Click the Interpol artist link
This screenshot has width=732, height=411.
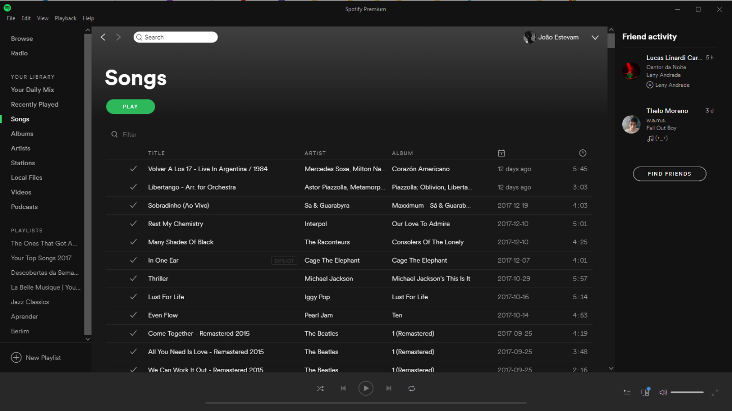[x=316, y=224]
